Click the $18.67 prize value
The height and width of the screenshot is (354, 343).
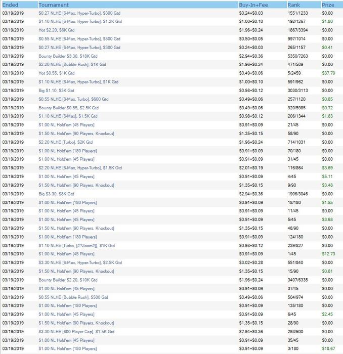click(328, 349)
